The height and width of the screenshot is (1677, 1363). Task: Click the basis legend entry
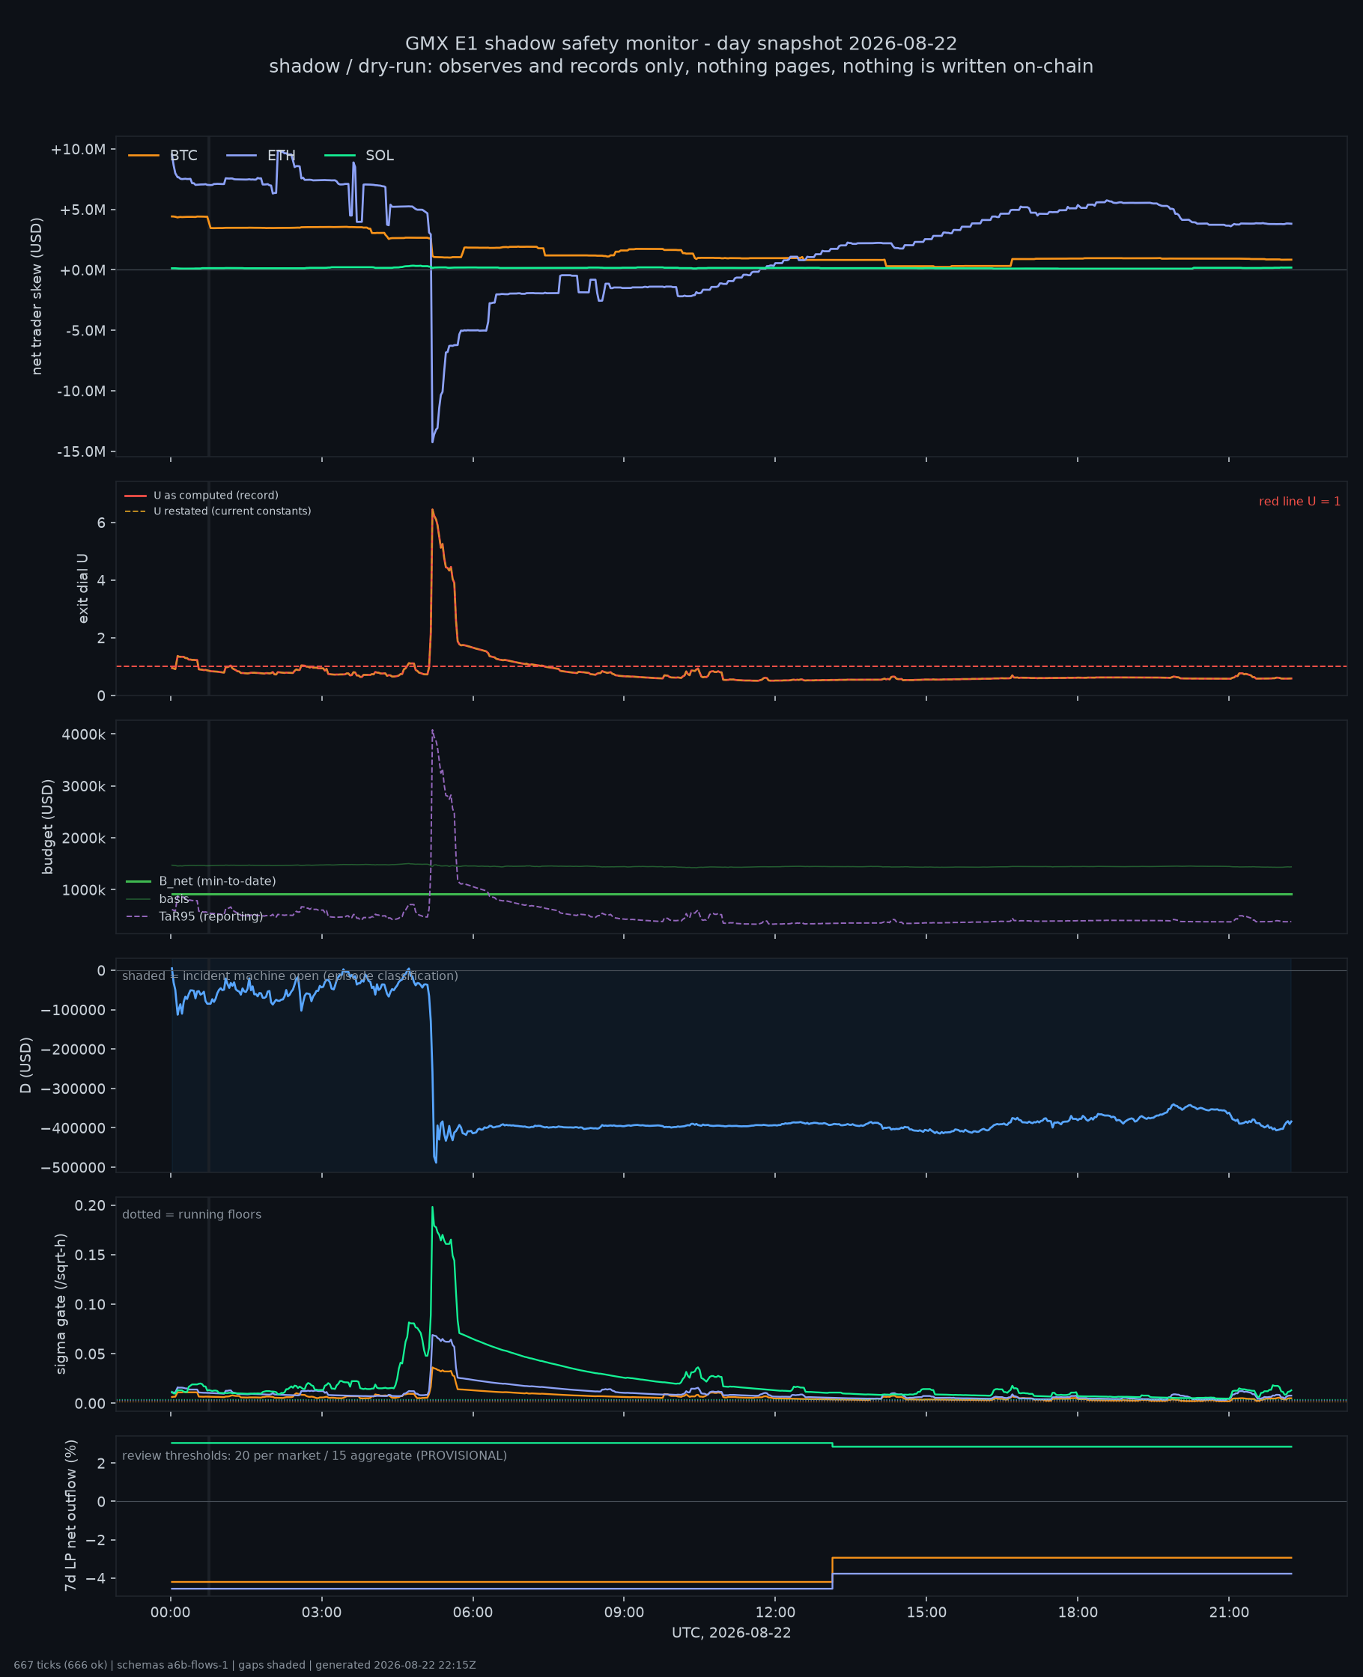click(x=158, y=898)
